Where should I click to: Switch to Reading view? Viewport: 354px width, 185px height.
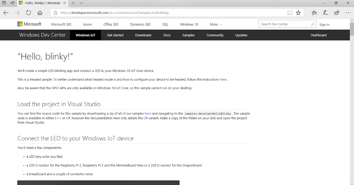(290, 13)
